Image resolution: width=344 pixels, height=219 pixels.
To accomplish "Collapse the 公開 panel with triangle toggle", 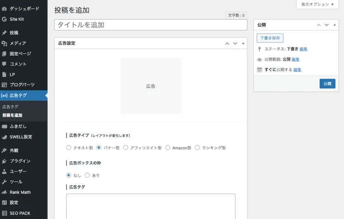I will pos(334,25).
